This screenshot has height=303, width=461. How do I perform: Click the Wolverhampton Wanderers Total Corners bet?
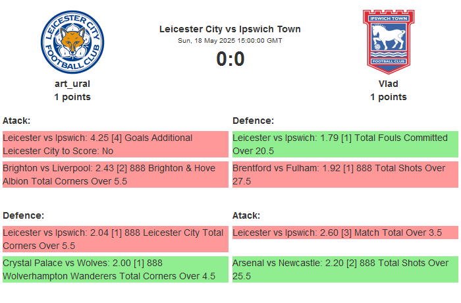tap(115, 269)
